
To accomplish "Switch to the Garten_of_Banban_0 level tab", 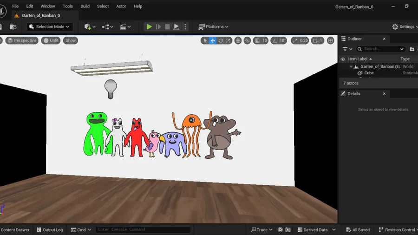I will click(41, 15).
